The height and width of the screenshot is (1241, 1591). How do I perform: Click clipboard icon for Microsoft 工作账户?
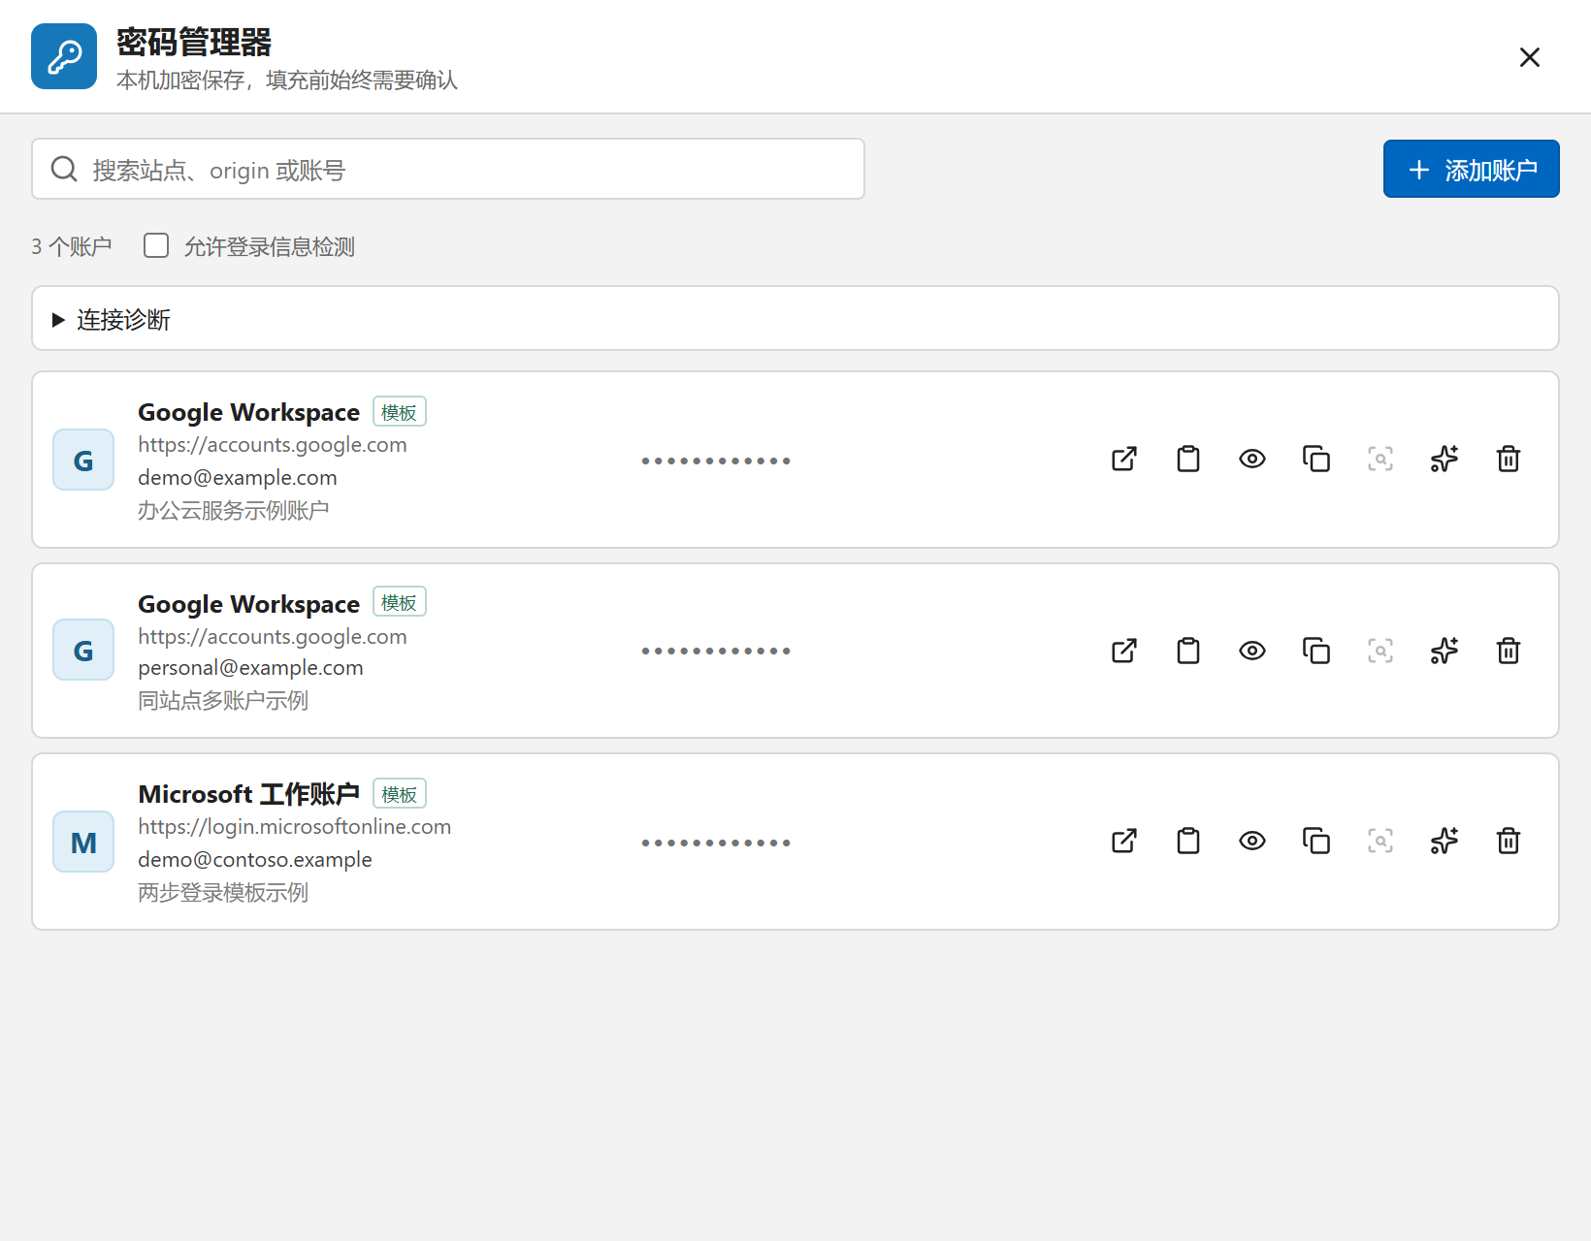pyautogui.click(x=1188, y=842)
